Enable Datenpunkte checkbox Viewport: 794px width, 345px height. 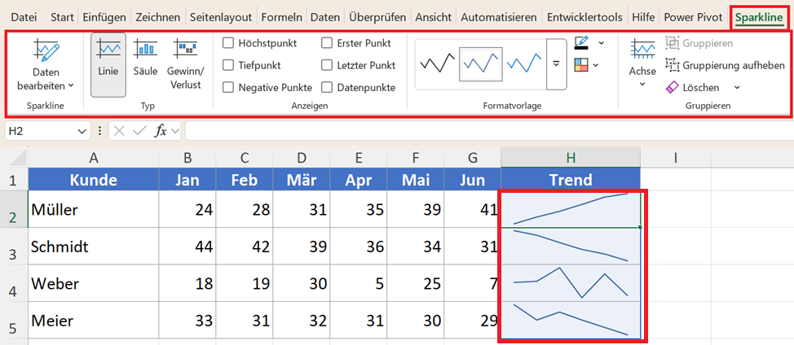coord(327,87)
